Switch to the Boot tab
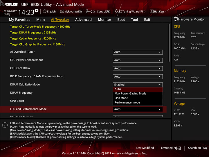The image size is (209, 157). point(121,20)
